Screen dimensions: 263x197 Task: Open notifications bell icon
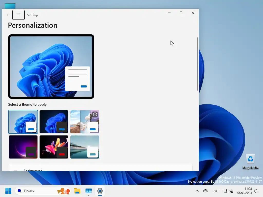[256, 191]
